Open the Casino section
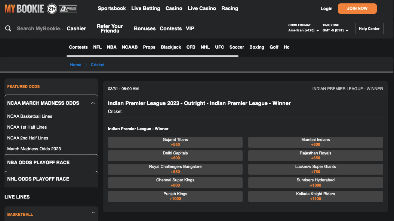394x221 pixels. click(173, 8)
